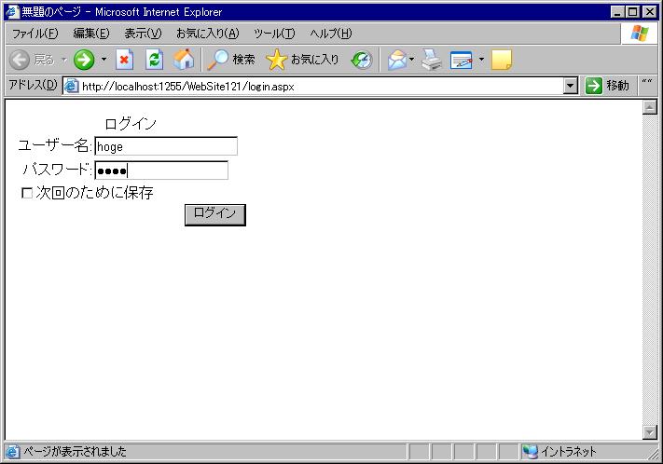The width and height of the screenshot is (663, 464).
Task: Click the Windows flag logo
Action: point(640,33)
